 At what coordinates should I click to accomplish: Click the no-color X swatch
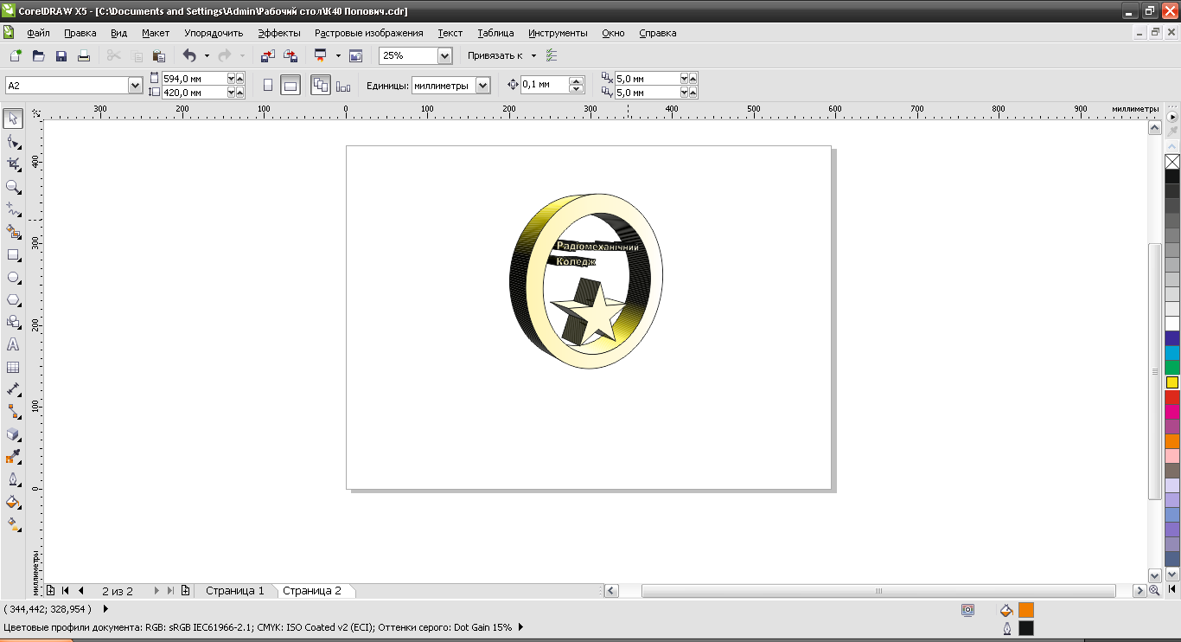pos(1172,162)
